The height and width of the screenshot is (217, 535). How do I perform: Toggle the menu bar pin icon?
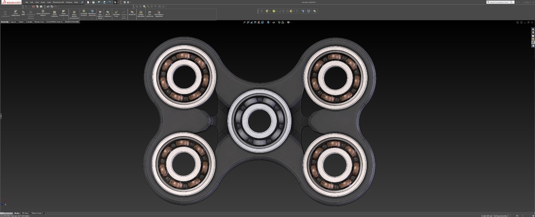coord(82,2)
